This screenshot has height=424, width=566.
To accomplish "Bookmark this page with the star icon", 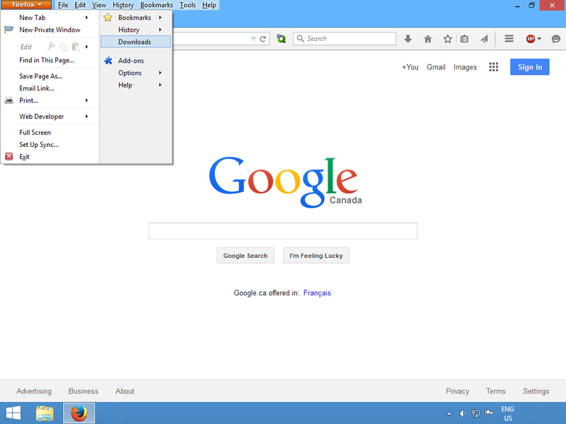I will point(448,39).
